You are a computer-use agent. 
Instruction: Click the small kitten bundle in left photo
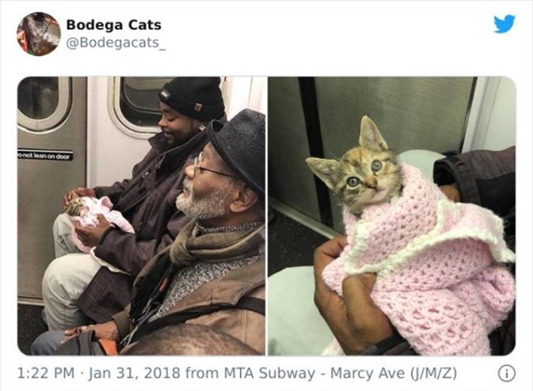90,210
